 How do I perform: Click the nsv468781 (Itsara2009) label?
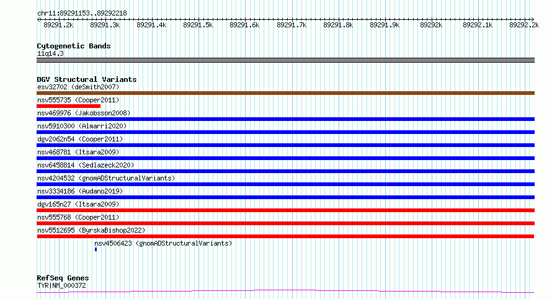tap(78, 152)
